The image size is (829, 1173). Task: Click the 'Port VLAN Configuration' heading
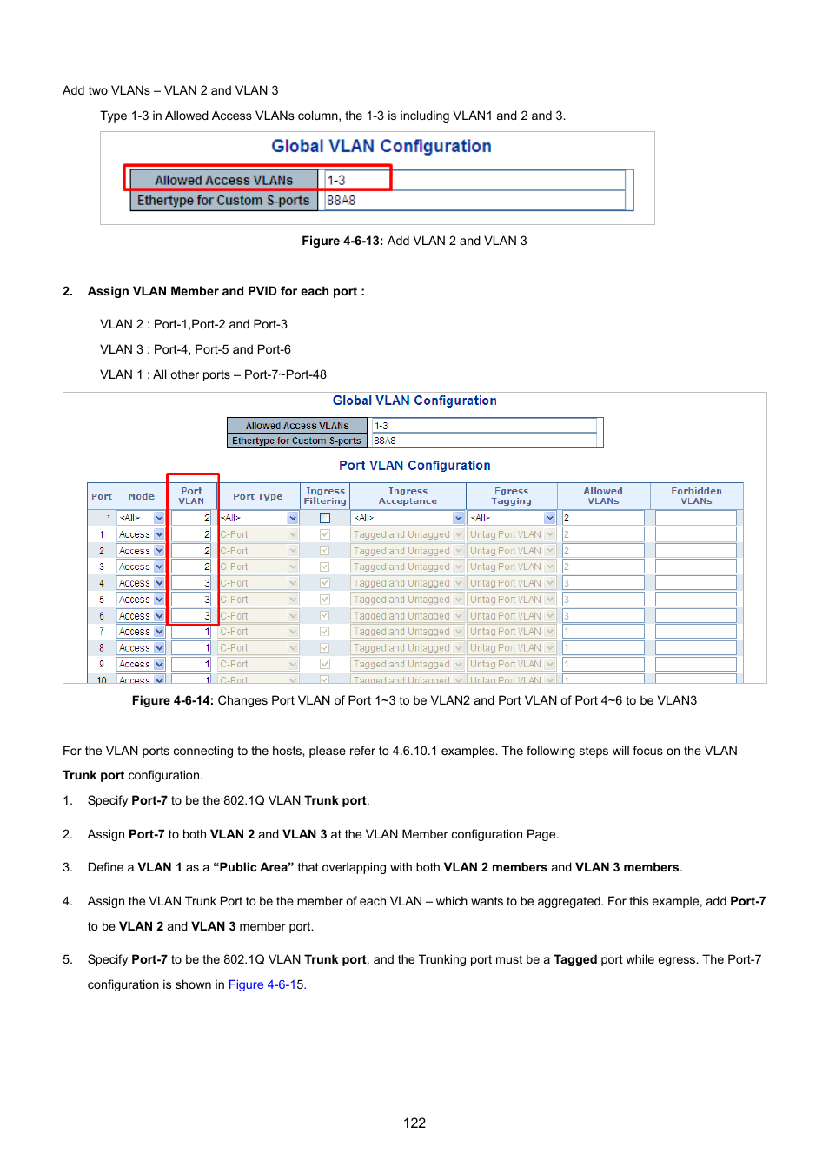[x=414, y=466]
